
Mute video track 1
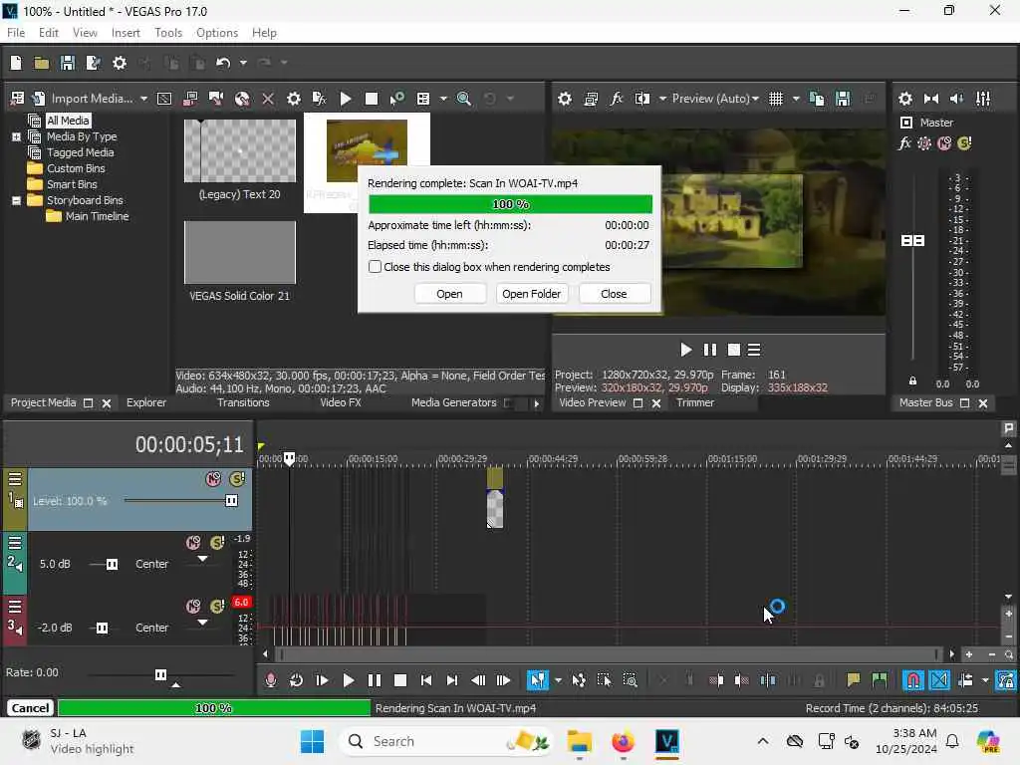tap(213, 479)
